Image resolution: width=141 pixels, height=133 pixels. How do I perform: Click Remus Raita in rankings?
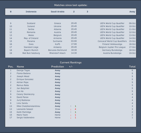[23, 85]
